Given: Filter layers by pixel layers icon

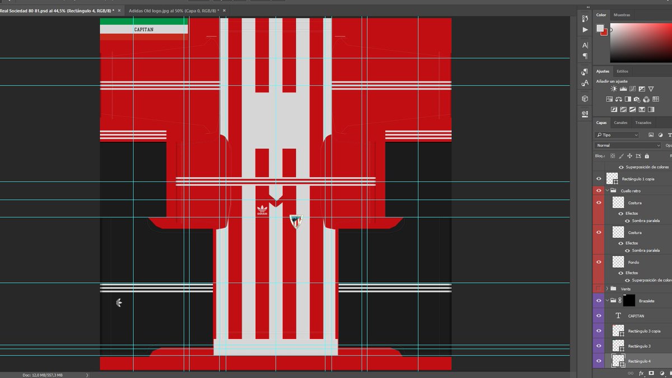Looking at the screenshot, I should coord(651,134).
